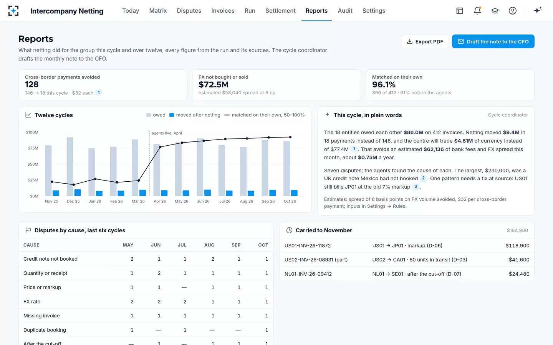Screen dimensions: 553x345
Task: Click the Matched on their own value 96.1%
Action: pyautogui.click(x=384, y=84)
